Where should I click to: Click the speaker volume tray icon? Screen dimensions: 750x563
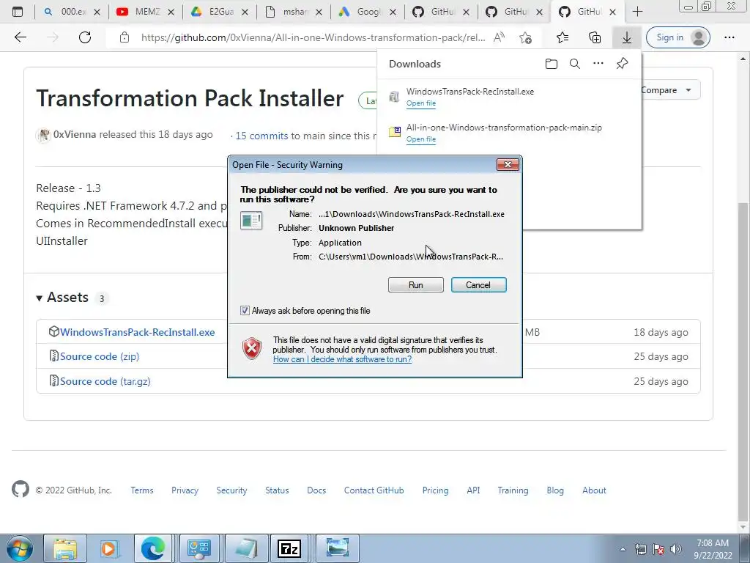(676, 549)
